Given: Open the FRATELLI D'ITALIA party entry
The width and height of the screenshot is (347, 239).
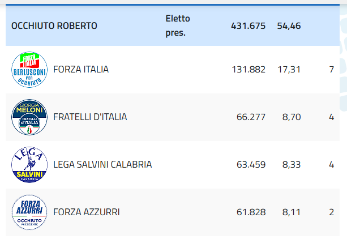Looking at the screenshot, I should click(90, 117).
